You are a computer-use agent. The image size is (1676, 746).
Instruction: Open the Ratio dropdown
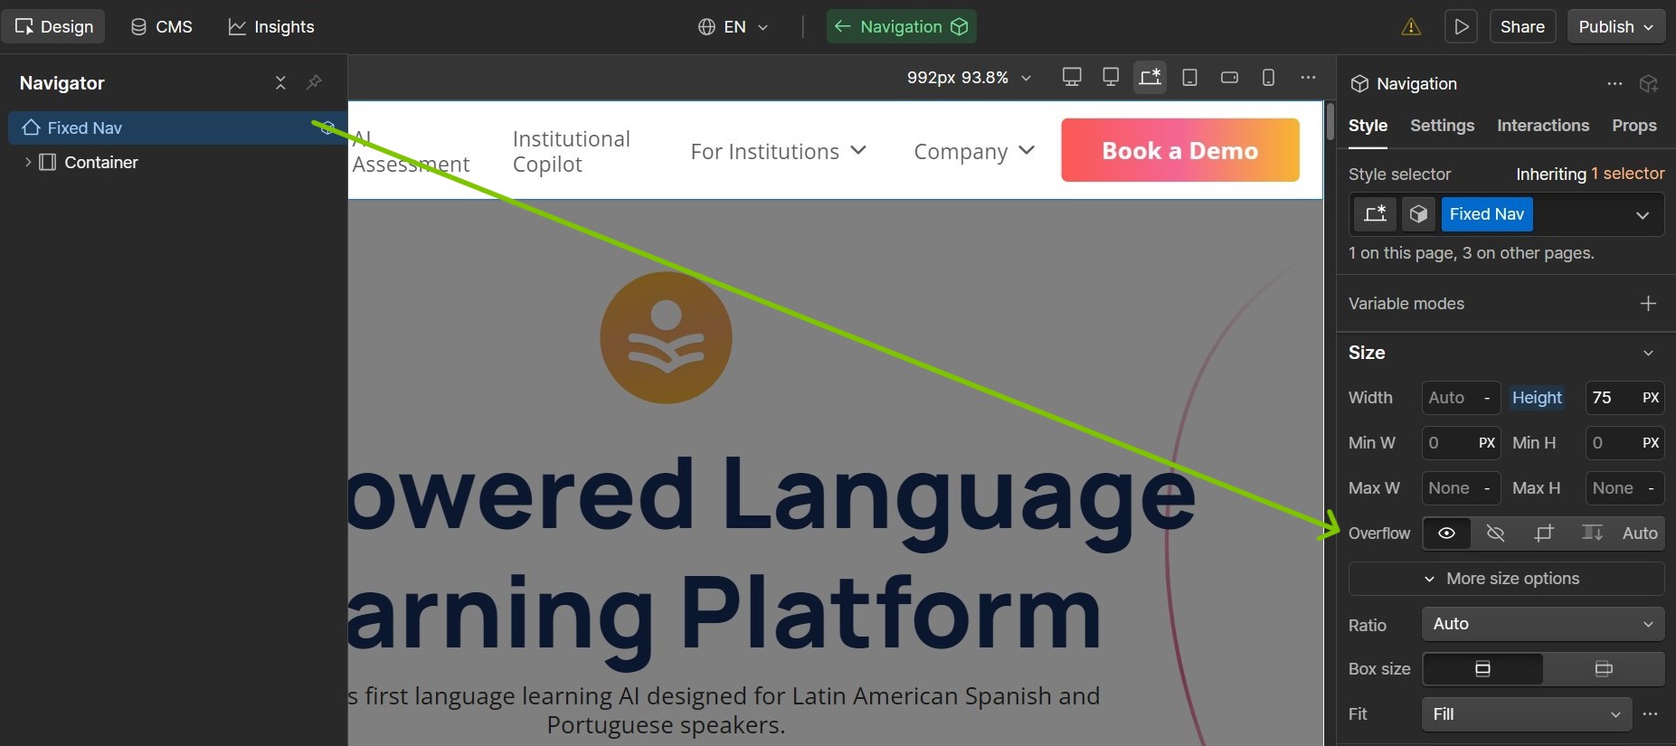(1543, 624)
